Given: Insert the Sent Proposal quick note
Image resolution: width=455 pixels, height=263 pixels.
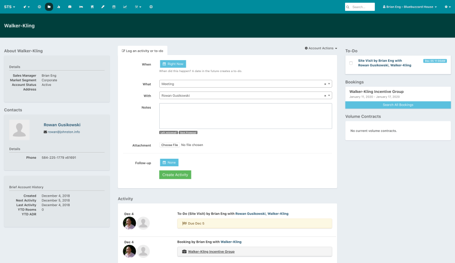Looking at the screenshot, I should 188,132.
